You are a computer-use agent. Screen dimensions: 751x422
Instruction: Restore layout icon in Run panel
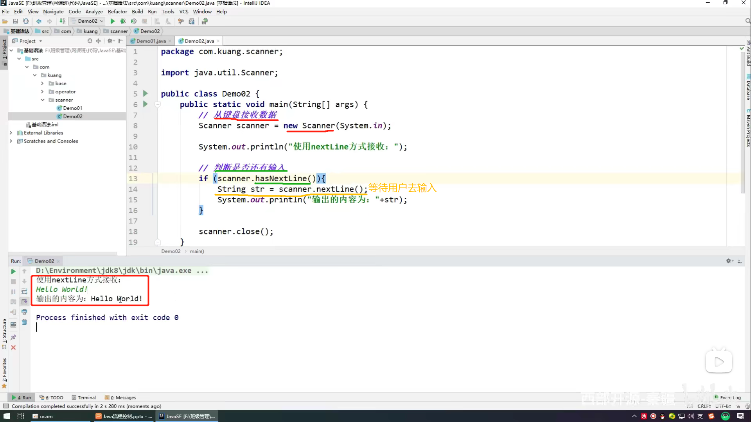coord(13,324)
